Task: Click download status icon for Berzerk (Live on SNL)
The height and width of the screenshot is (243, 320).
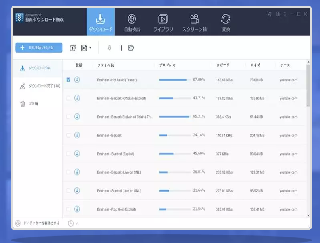Action: 77,172
